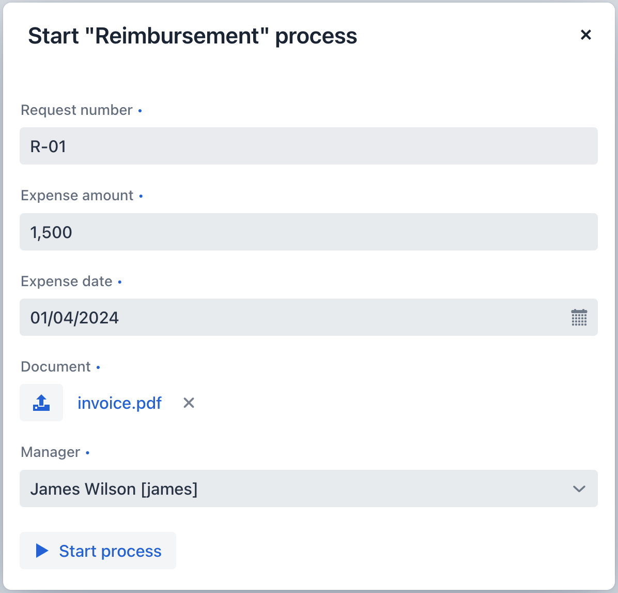
Task: Click the Document section label
Action: click(56, 366)
